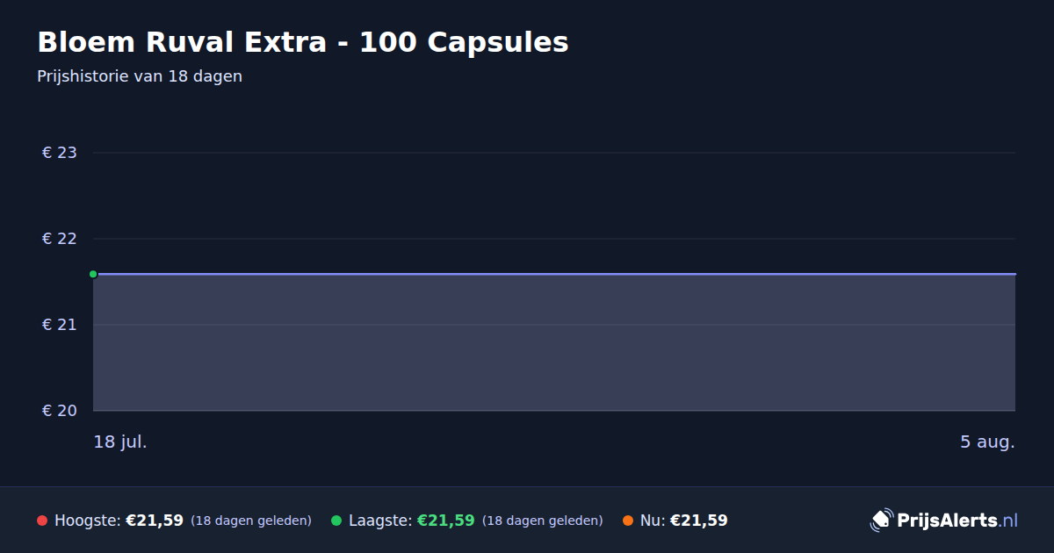Image resolution: width=1054 pixels, height=553 pixels.
Task: Click the € 22 y-axis label
Action: point(60,239)
